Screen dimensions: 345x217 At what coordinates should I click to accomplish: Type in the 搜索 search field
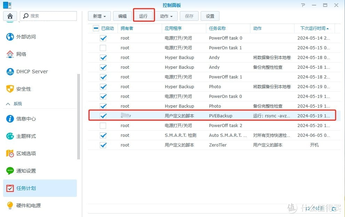tap(51, 16)
